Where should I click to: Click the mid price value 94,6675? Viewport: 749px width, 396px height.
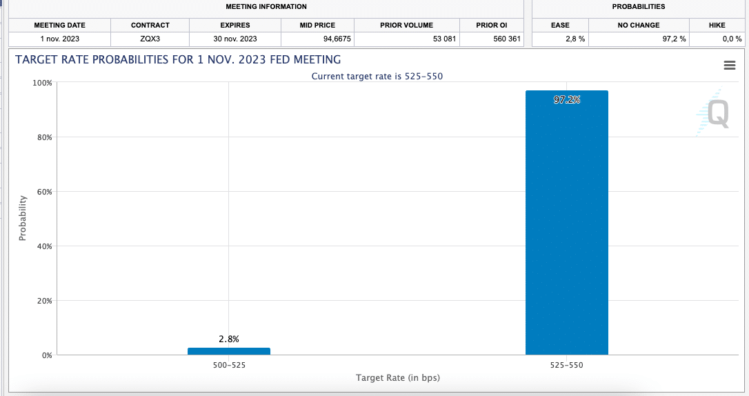click(337, 39)
